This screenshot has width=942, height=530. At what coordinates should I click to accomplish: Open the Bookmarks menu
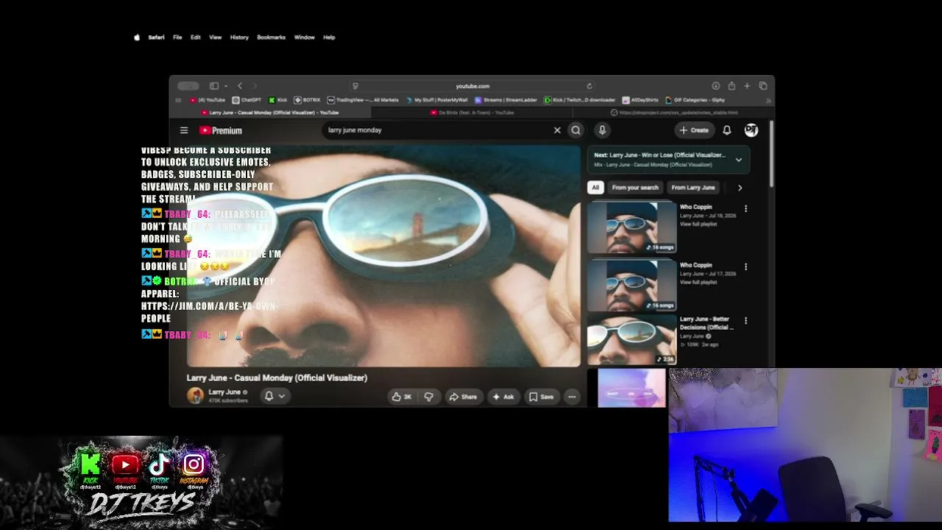pos(271,38)
